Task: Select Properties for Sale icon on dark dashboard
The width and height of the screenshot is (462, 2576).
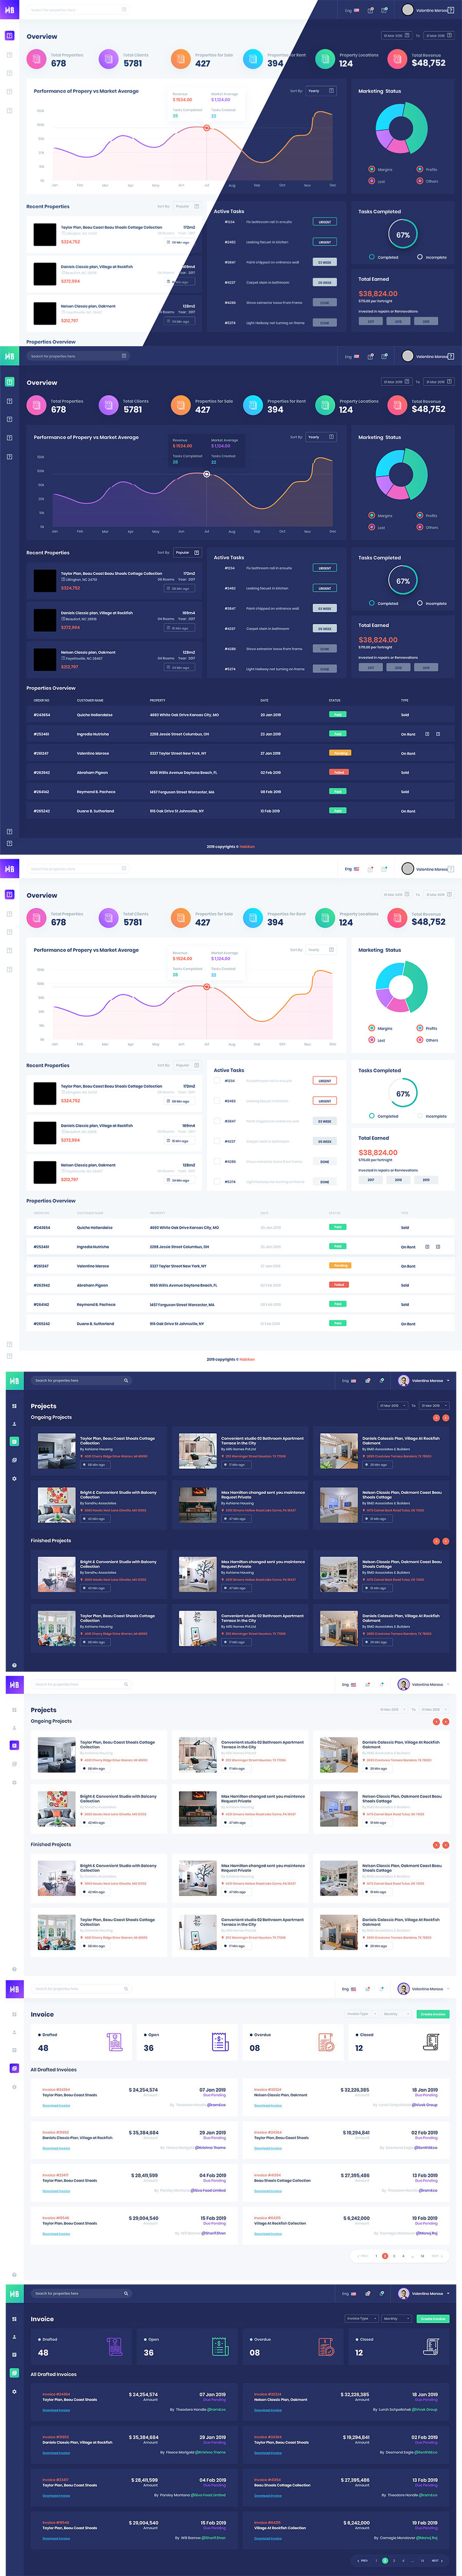Action: (x=180, y=406)
